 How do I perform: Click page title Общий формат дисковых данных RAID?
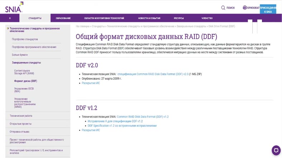(146, 36)
